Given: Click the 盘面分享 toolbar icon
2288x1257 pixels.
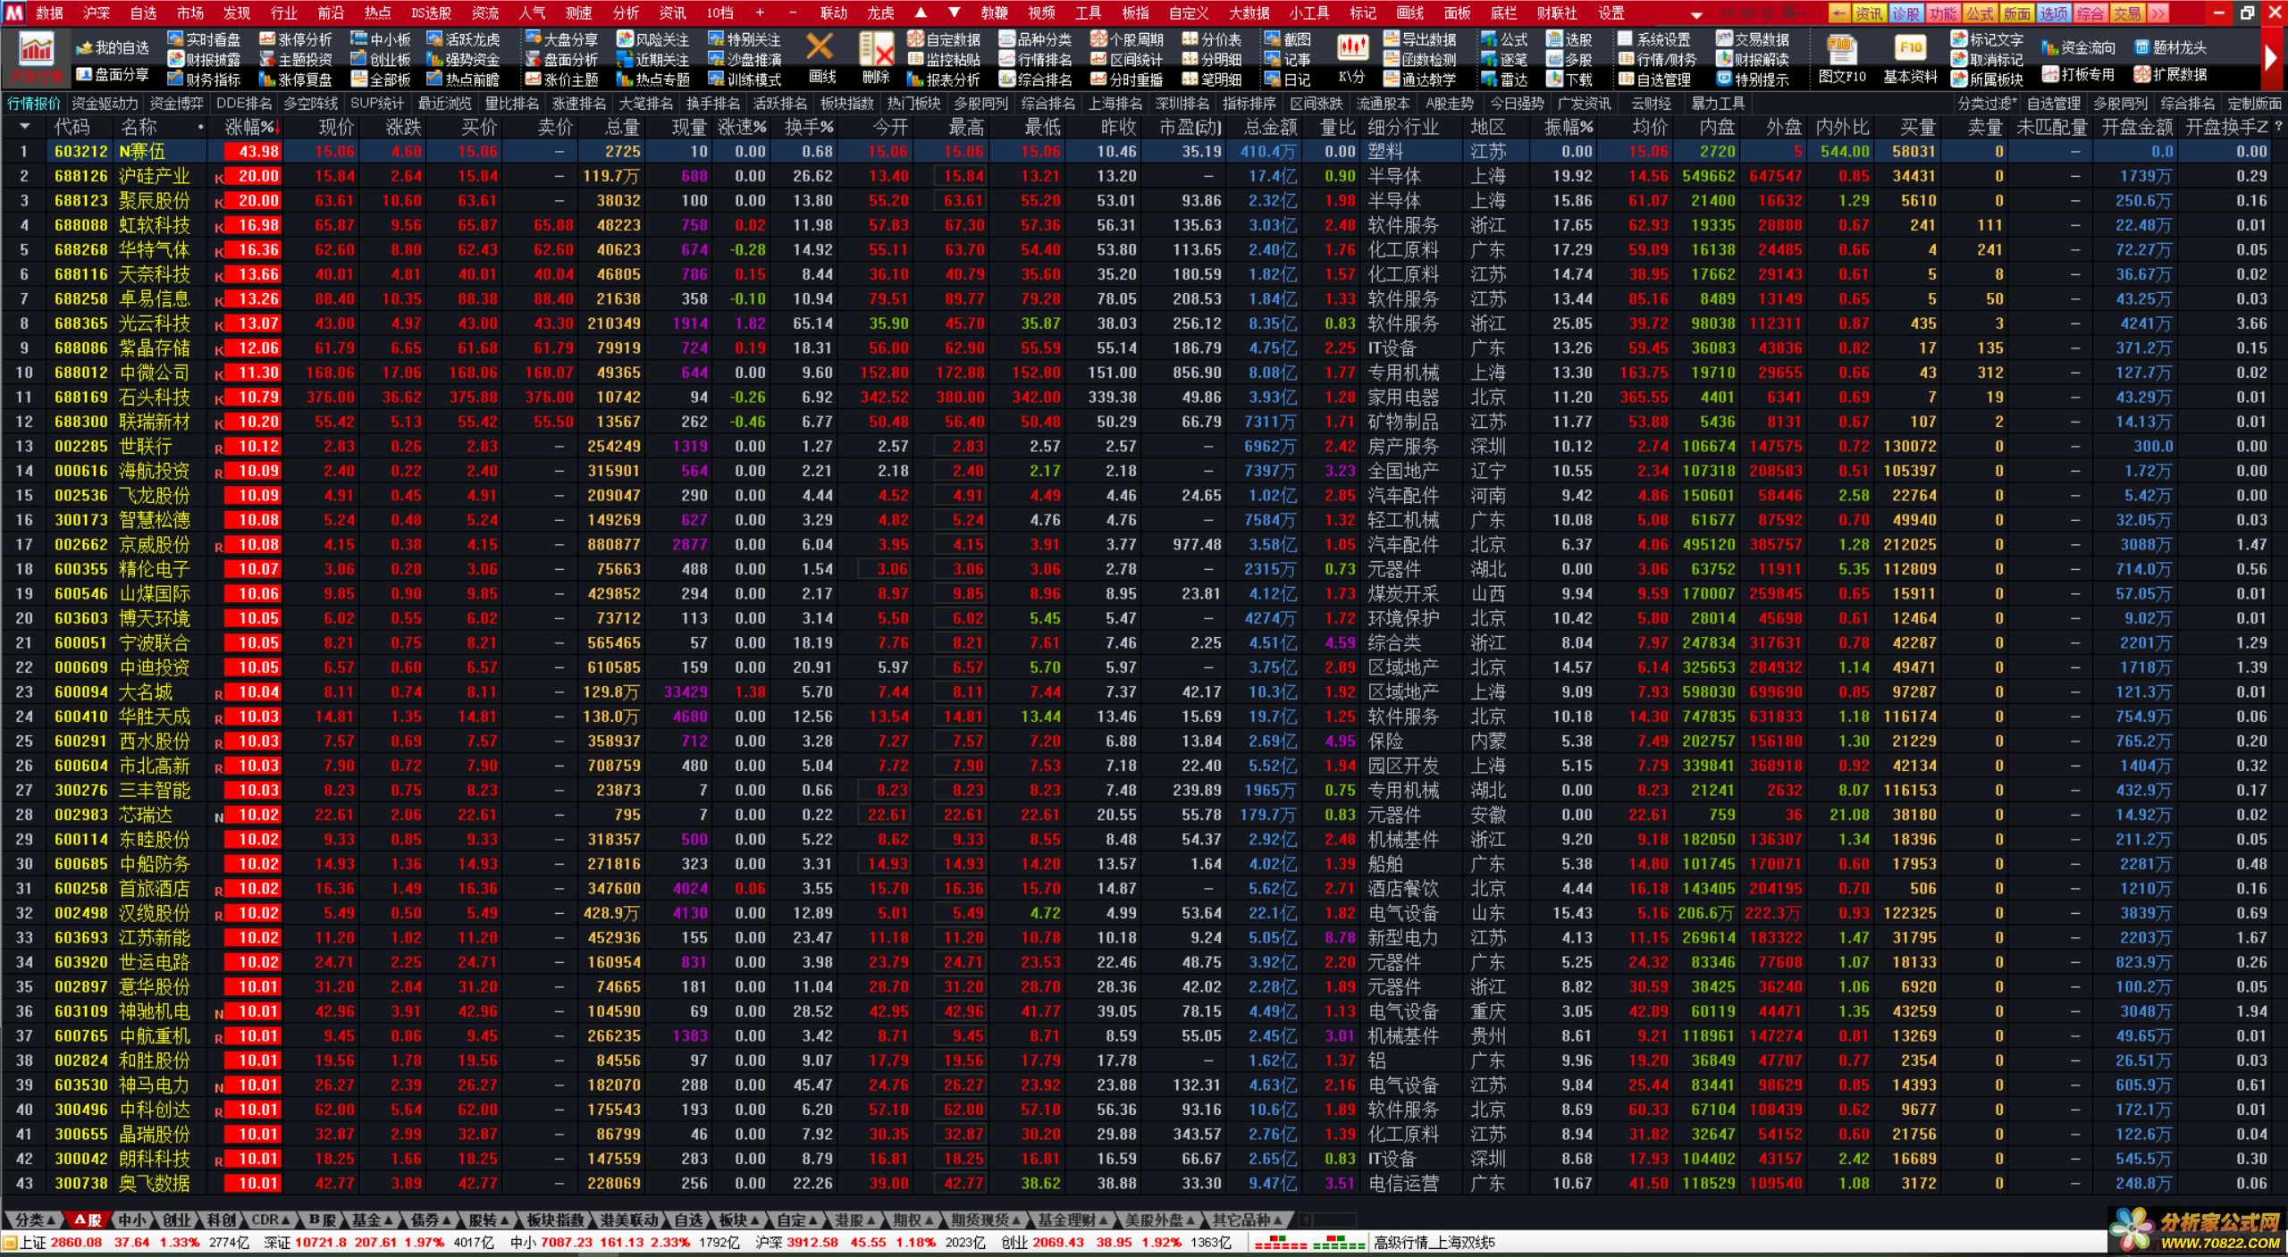Looking at the screenshot, I should (113, 75).
